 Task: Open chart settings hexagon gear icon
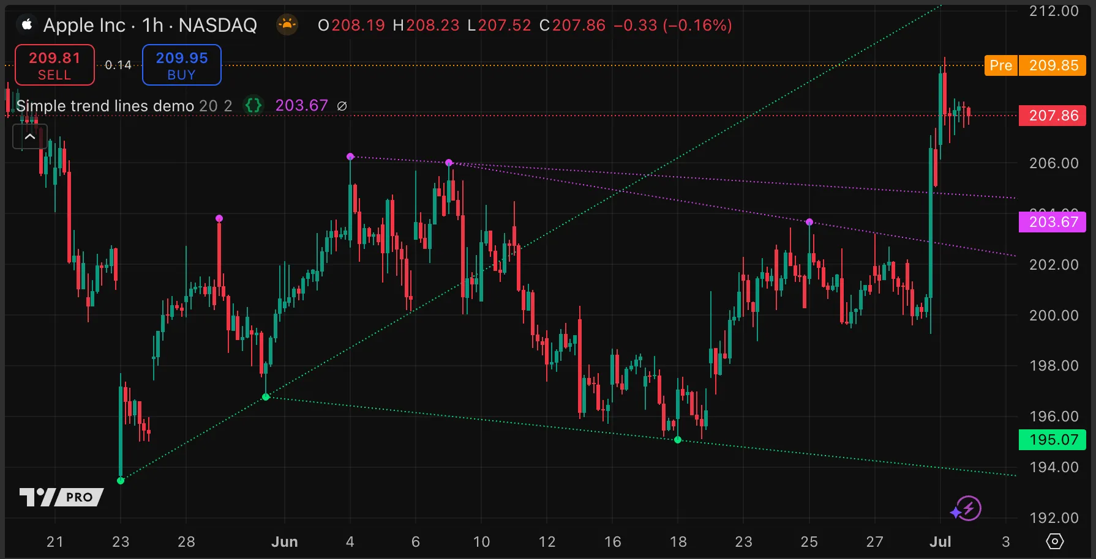coord(1054,541)
